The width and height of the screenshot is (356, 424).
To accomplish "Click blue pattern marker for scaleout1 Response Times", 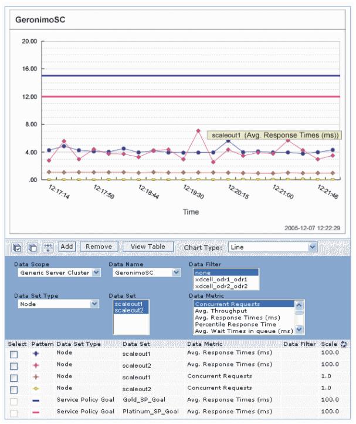I will point(36,354).
